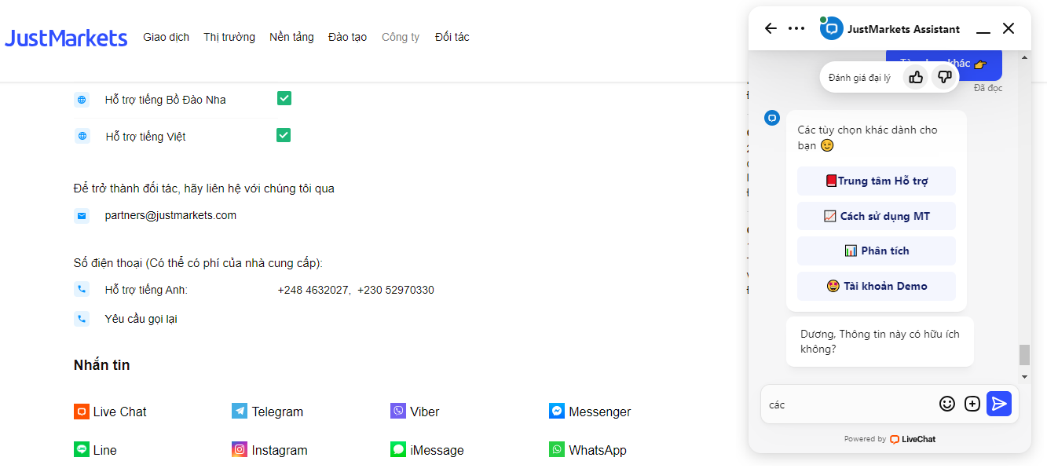The image size is (1047, 472).
Task: Click the WhatsApp icon
Action: 557,449
